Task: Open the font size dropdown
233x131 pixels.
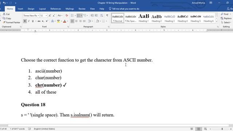Action: (x=46, y=15)
